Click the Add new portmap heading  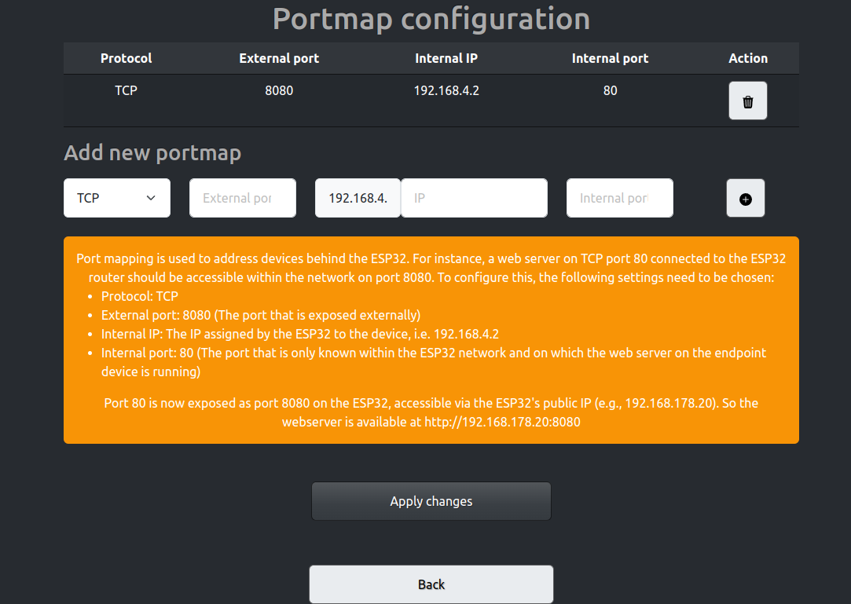(x=152, y=153)
